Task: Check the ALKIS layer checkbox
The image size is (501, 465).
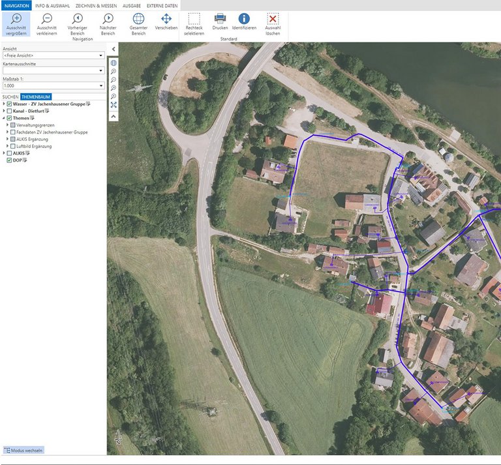Action: [9, 153]
